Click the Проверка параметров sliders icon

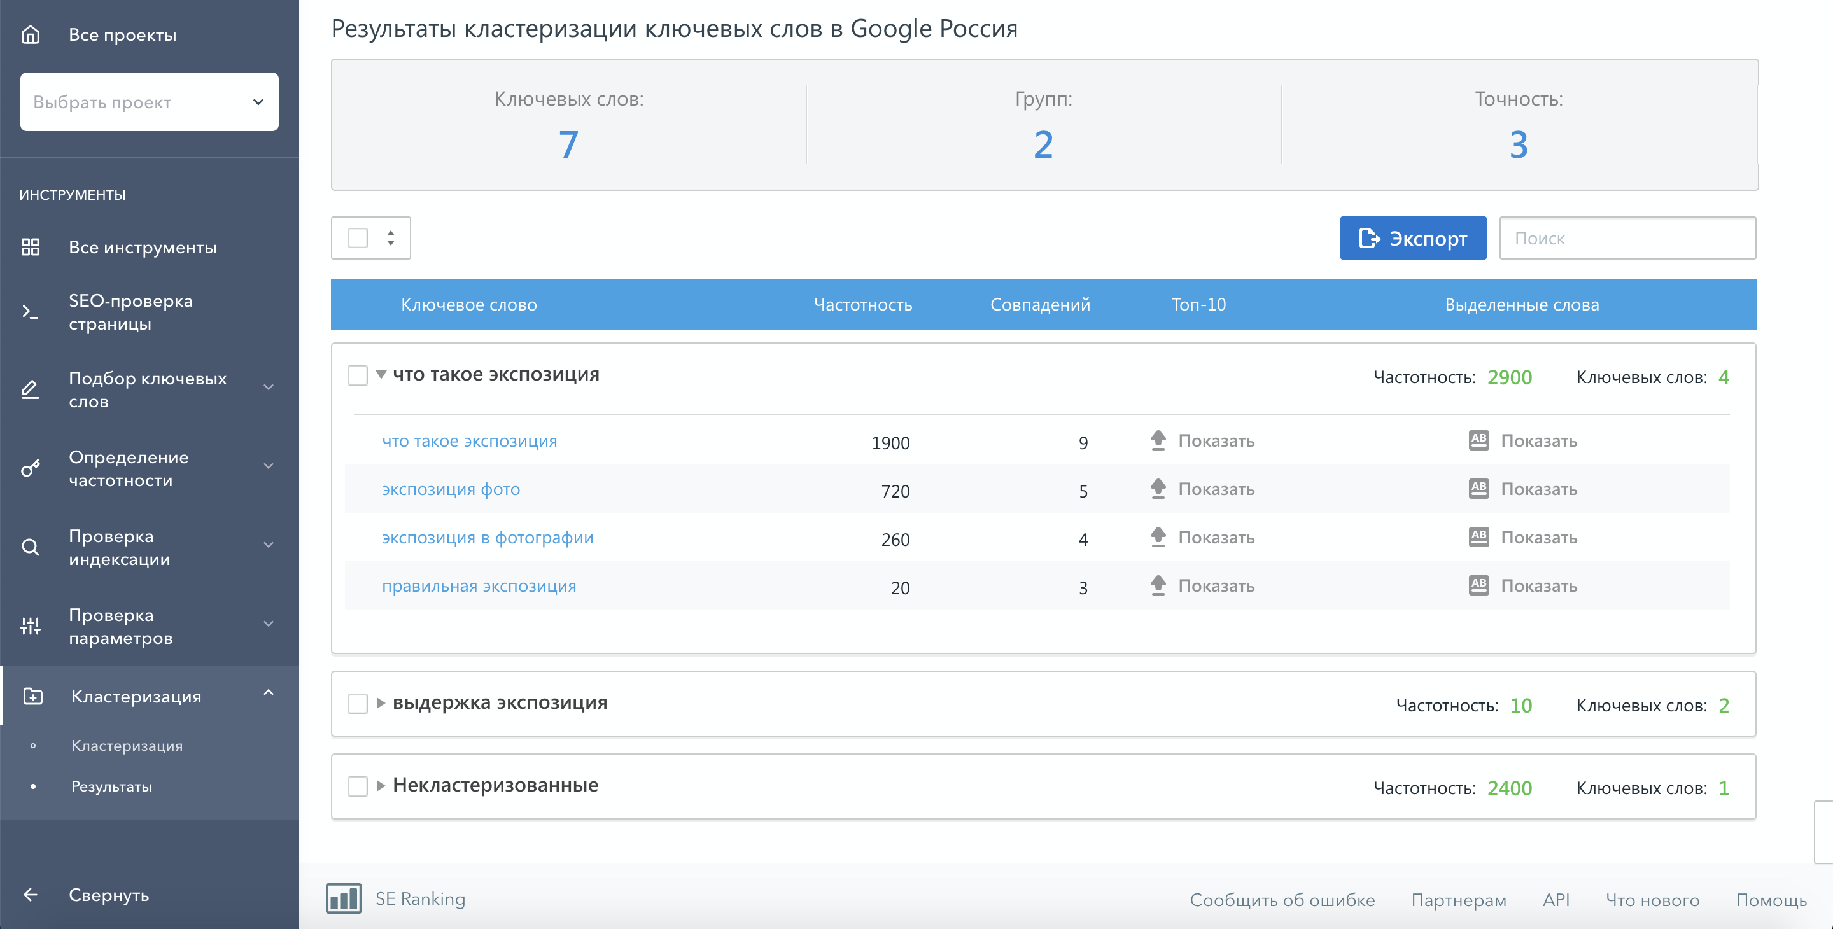coord(31,626)
